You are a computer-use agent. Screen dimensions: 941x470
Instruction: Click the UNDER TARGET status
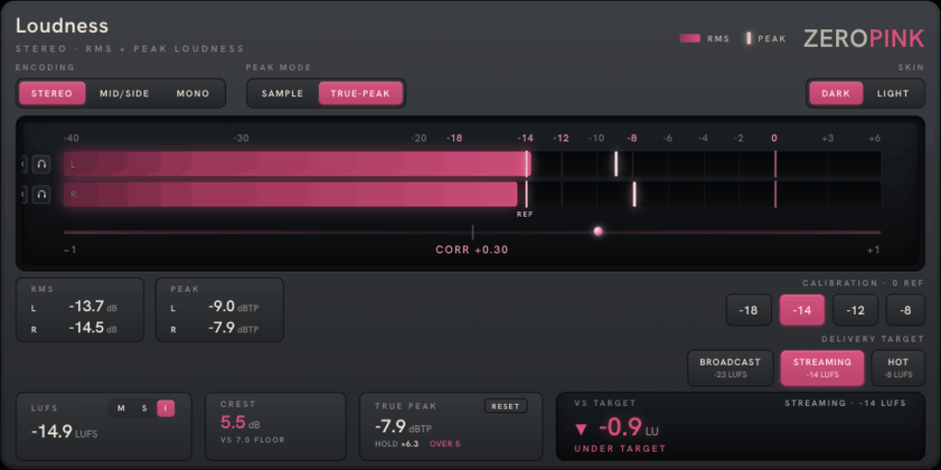620,448
